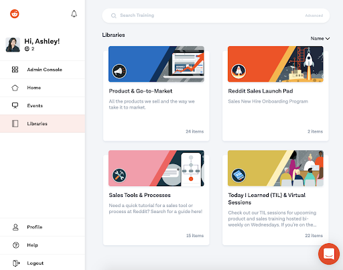Click '15 items' count text
The height and width of the screenshot is (270, 343).
coord(195,236)
